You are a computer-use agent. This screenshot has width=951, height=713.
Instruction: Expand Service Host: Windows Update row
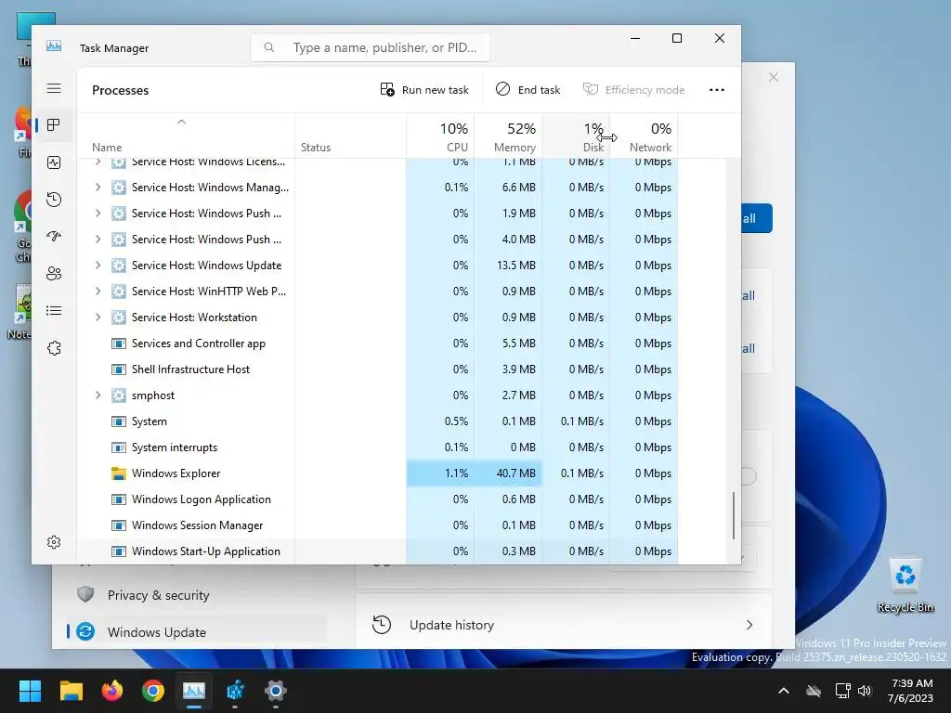tap(98, 265)
